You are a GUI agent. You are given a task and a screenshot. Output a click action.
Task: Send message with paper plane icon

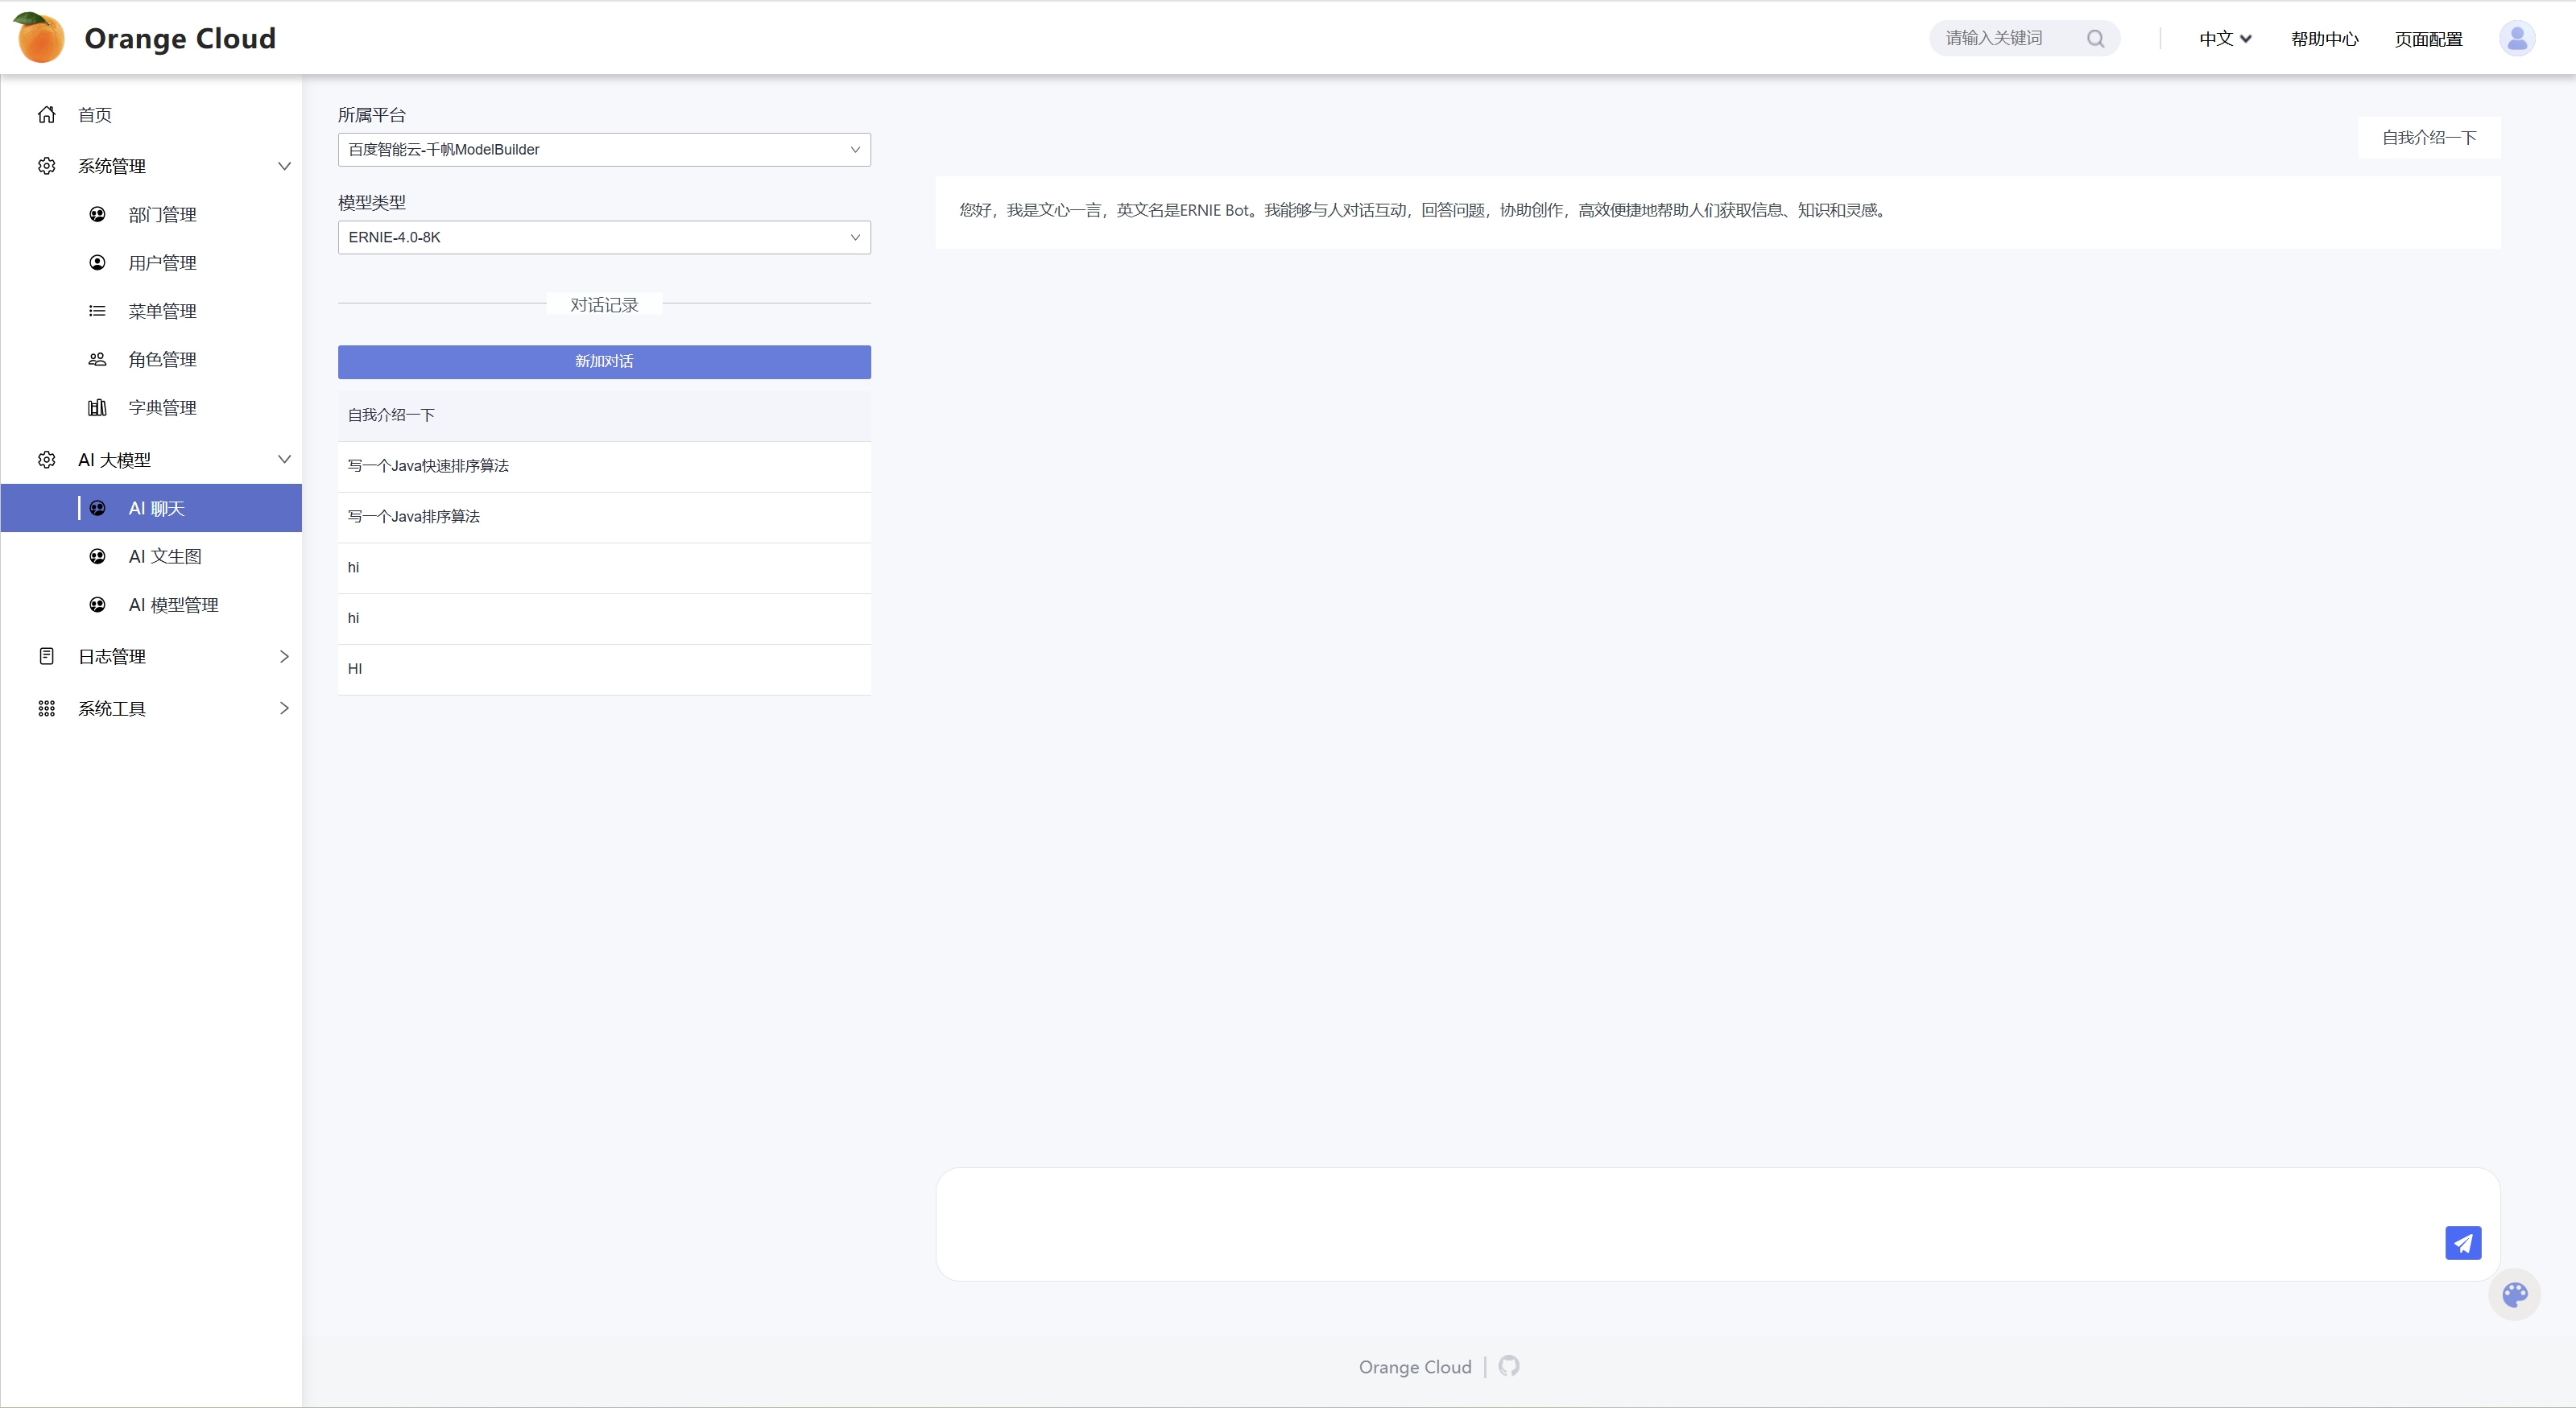click(2463, 1243)
